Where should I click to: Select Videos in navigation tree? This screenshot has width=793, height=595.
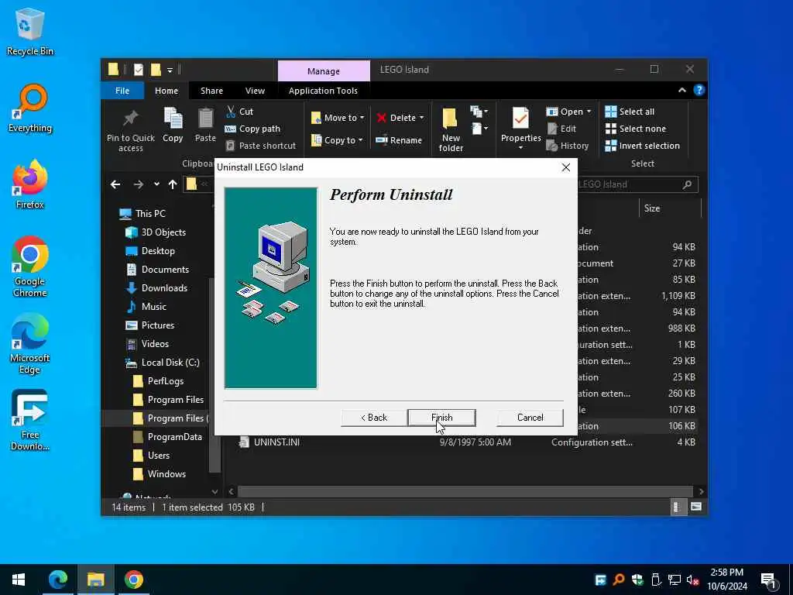[147, 344]
